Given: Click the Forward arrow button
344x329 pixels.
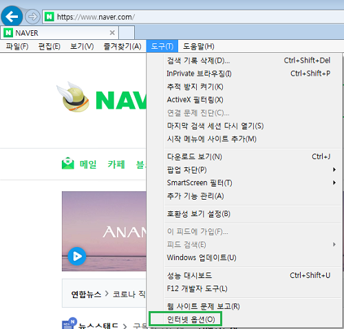Looking at the screenshot, I should tap(32, 17).
